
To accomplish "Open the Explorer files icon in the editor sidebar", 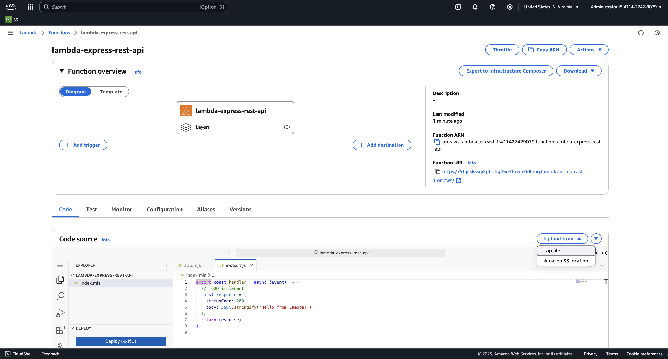I will pos(60,279).
